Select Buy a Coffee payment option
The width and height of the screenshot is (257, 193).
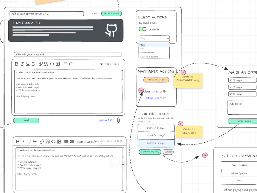point(239,165)
